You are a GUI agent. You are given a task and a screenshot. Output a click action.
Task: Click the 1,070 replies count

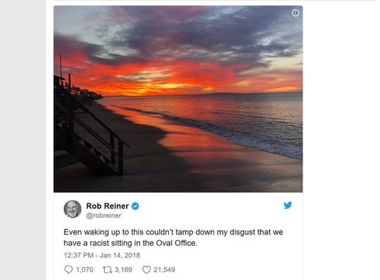click(x=84, y=269)
